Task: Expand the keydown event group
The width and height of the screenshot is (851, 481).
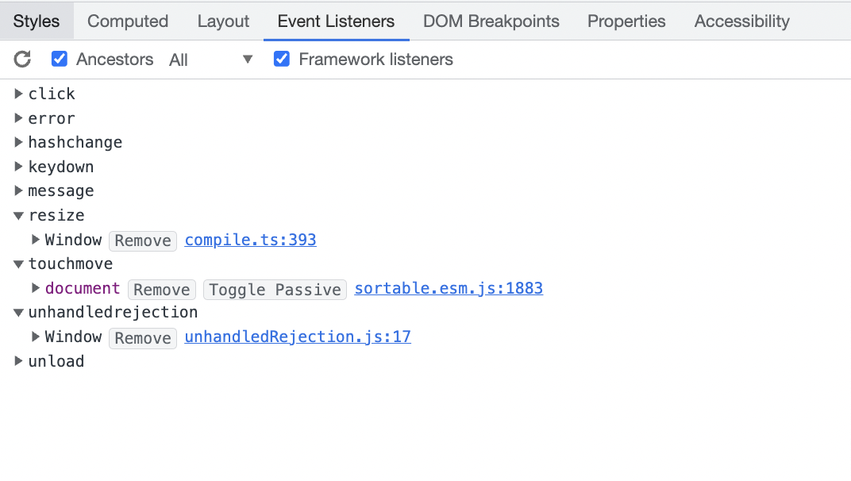Action: pyautogui.click(x=18, y=166)
